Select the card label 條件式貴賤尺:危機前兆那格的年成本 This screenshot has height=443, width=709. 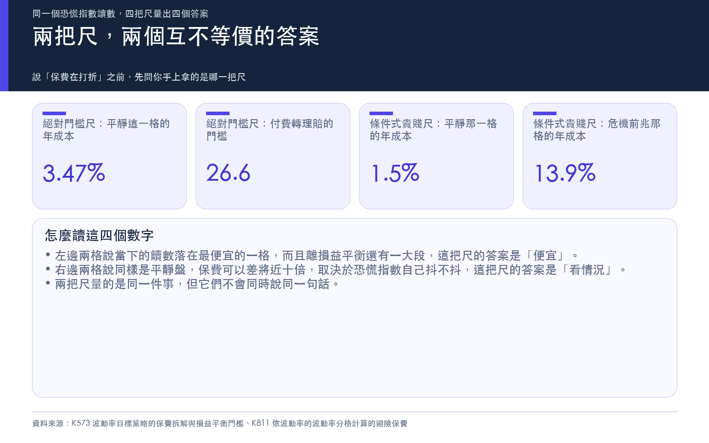pyautogui.click(x=597, y=130)
